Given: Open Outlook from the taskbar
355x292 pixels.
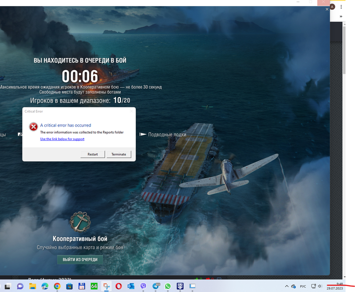Looking at the screenshot, I should pos(131,286).
